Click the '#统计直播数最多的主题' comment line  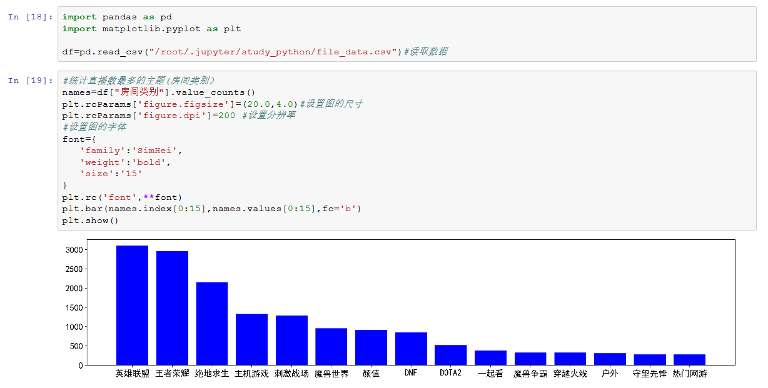pyautogui.click(x=139, y=81)
